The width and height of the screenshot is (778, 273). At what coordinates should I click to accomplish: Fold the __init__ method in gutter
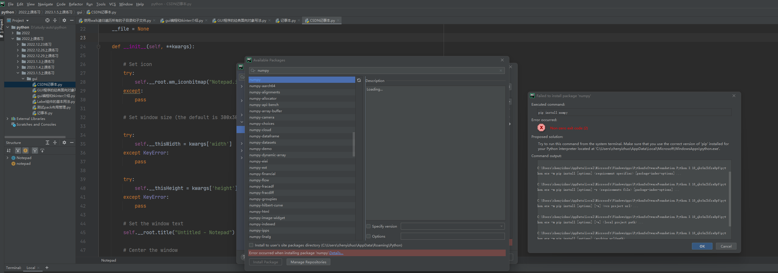tap(98, 47)
